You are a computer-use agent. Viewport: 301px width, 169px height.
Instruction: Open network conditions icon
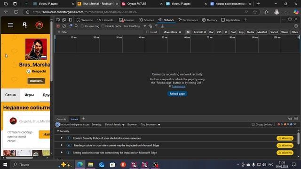click(x=150, y=26)
